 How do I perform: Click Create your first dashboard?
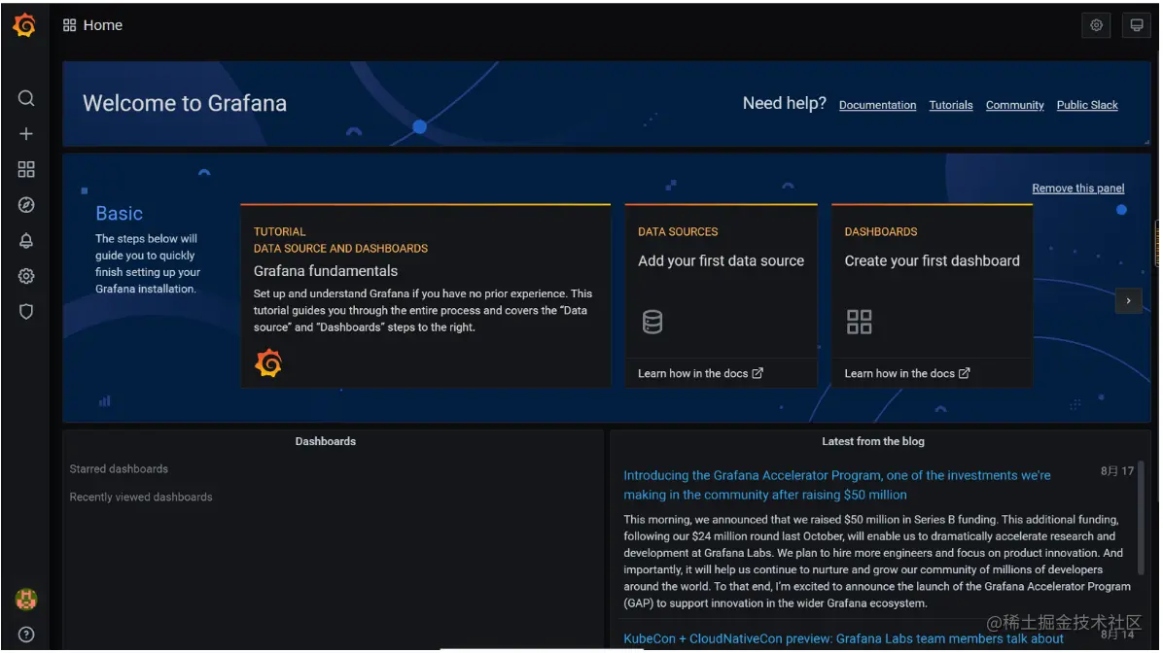pyautogui.click(x=933, y=260)
